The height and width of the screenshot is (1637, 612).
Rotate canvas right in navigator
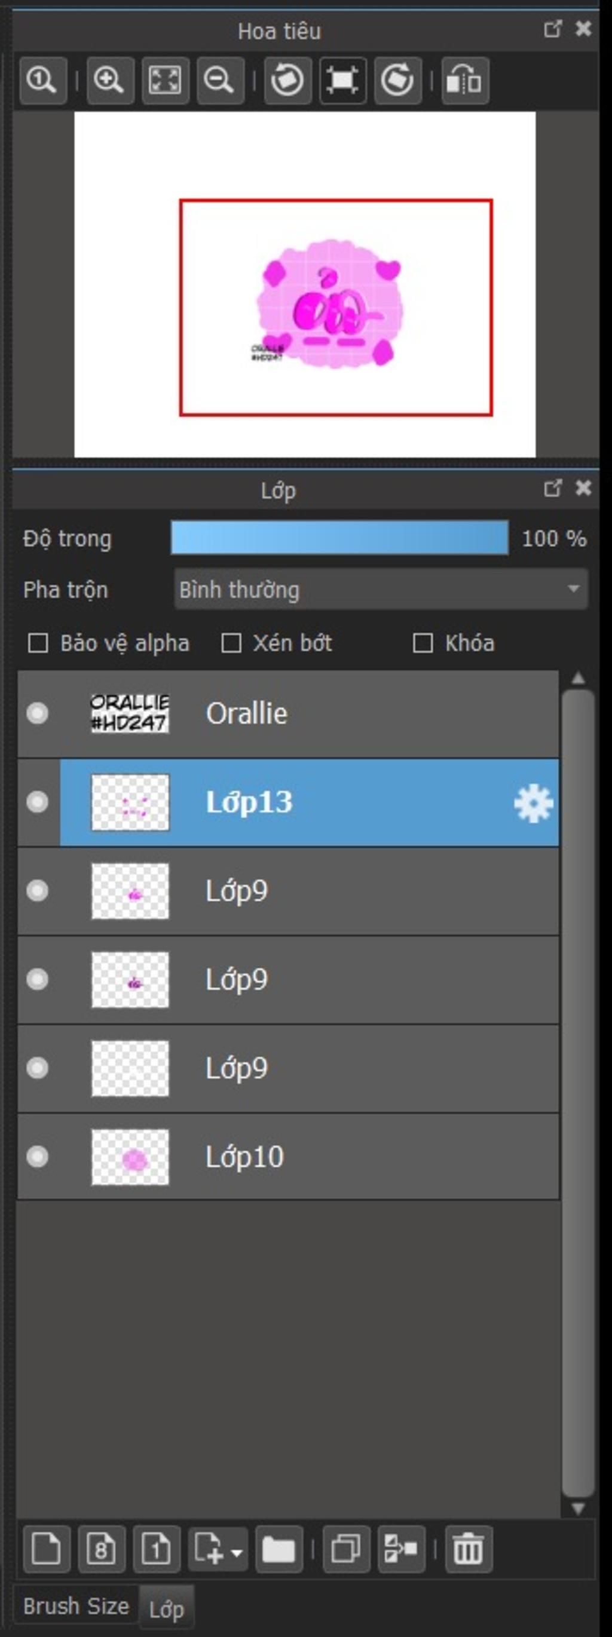coord(398,80)
